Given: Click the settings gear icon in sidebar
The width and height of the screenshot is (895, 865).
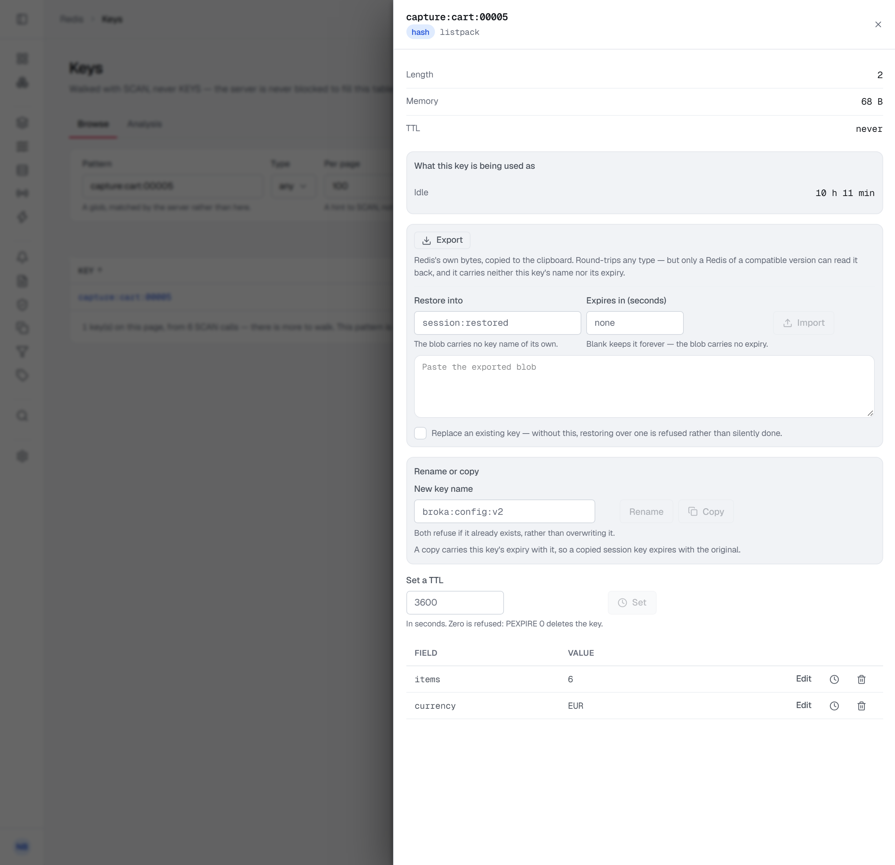Looking at the screenshot, I should pos(22,457).
